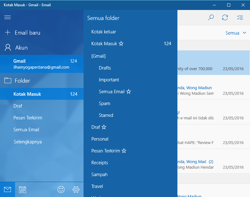Open the Semua filter dropdown
Screen dimensions: 250x197
236,33
